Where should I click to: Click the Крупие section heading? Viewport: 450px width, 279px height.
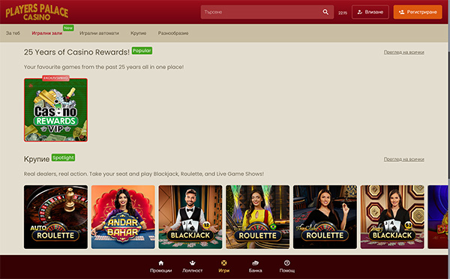[x=37, y=159]
